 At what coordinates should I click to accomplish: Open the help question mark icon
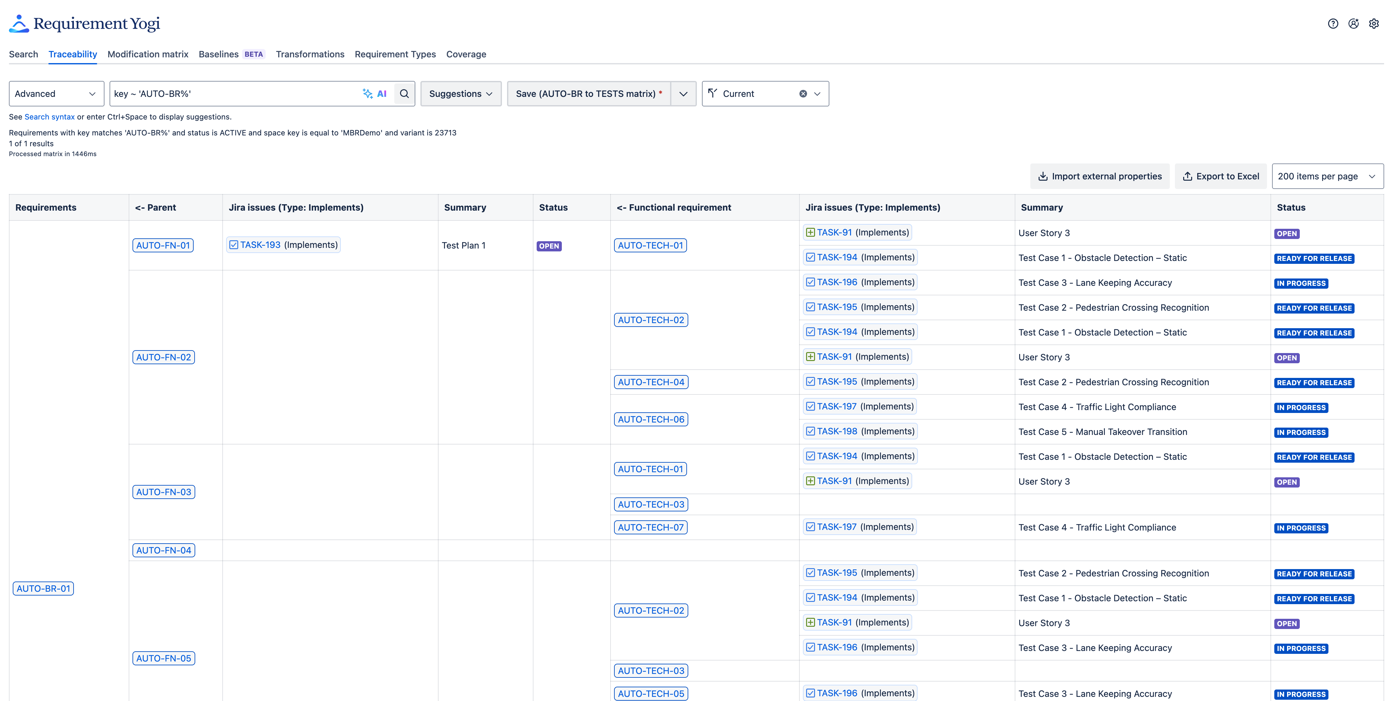click(1333, 24)
